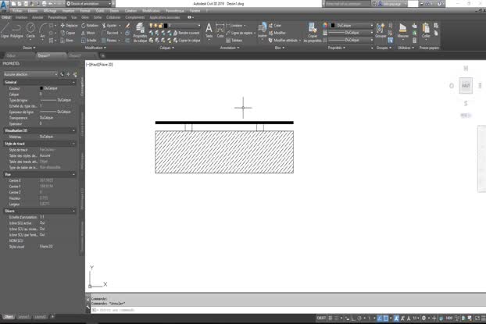The width and height of the screenshot is (486, 324).
Task: Switch to the Annoter ribbon tab
Action: [38, 17]
